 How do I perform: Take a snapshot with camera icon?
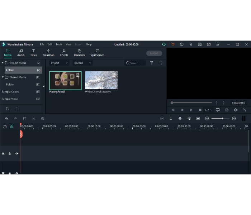[227, 110]
